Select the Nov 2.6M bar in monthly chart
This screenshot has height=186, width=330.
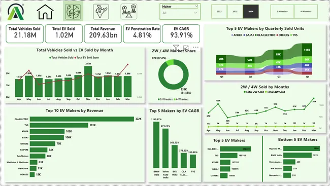pyautogui.click(x=88, y=82)
